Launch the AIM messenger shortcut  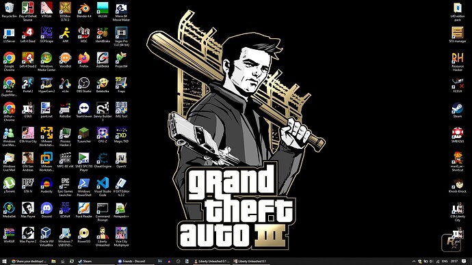(65, 35)
